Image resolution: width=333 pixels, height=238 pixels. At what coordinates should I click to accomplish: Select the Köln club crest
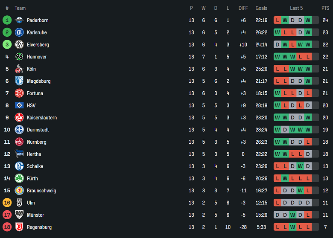pos(19,69)
